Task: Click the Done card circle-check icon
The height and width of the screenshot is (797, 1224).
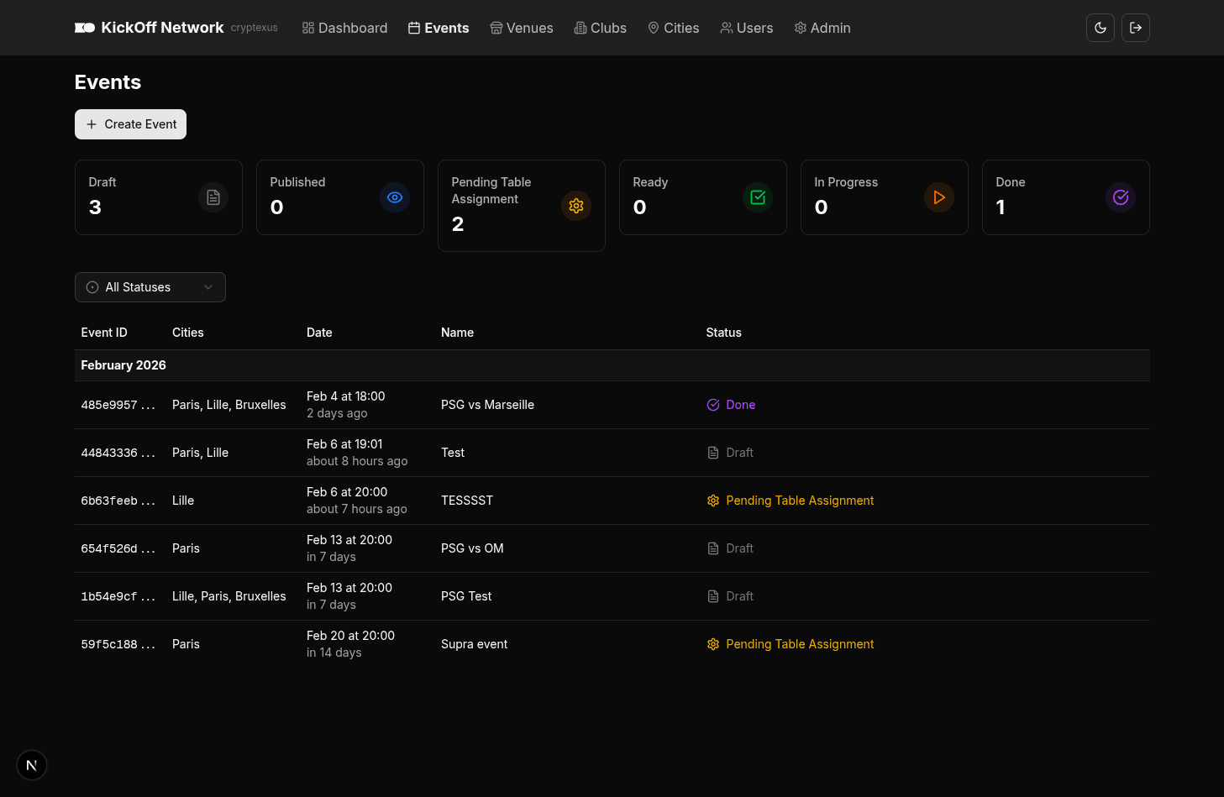Action: pos(1121,197)
